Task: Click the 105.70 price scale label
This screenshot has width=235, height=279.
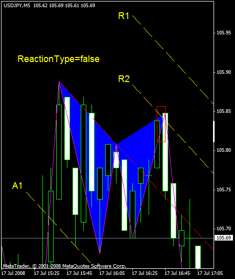Action: tap(224, 229)
